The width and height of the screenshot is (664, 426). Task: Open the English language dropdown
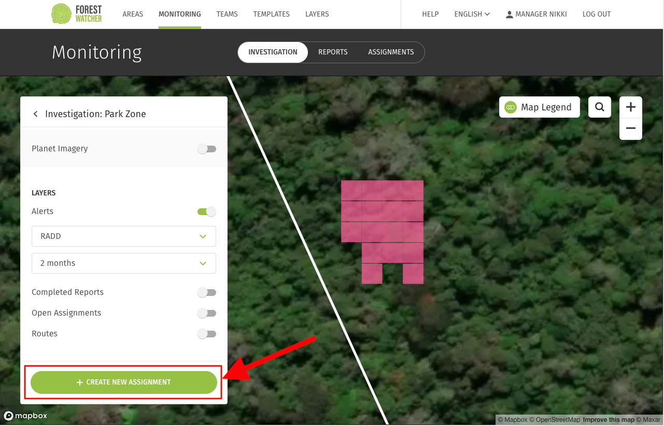tap(472, 14)
